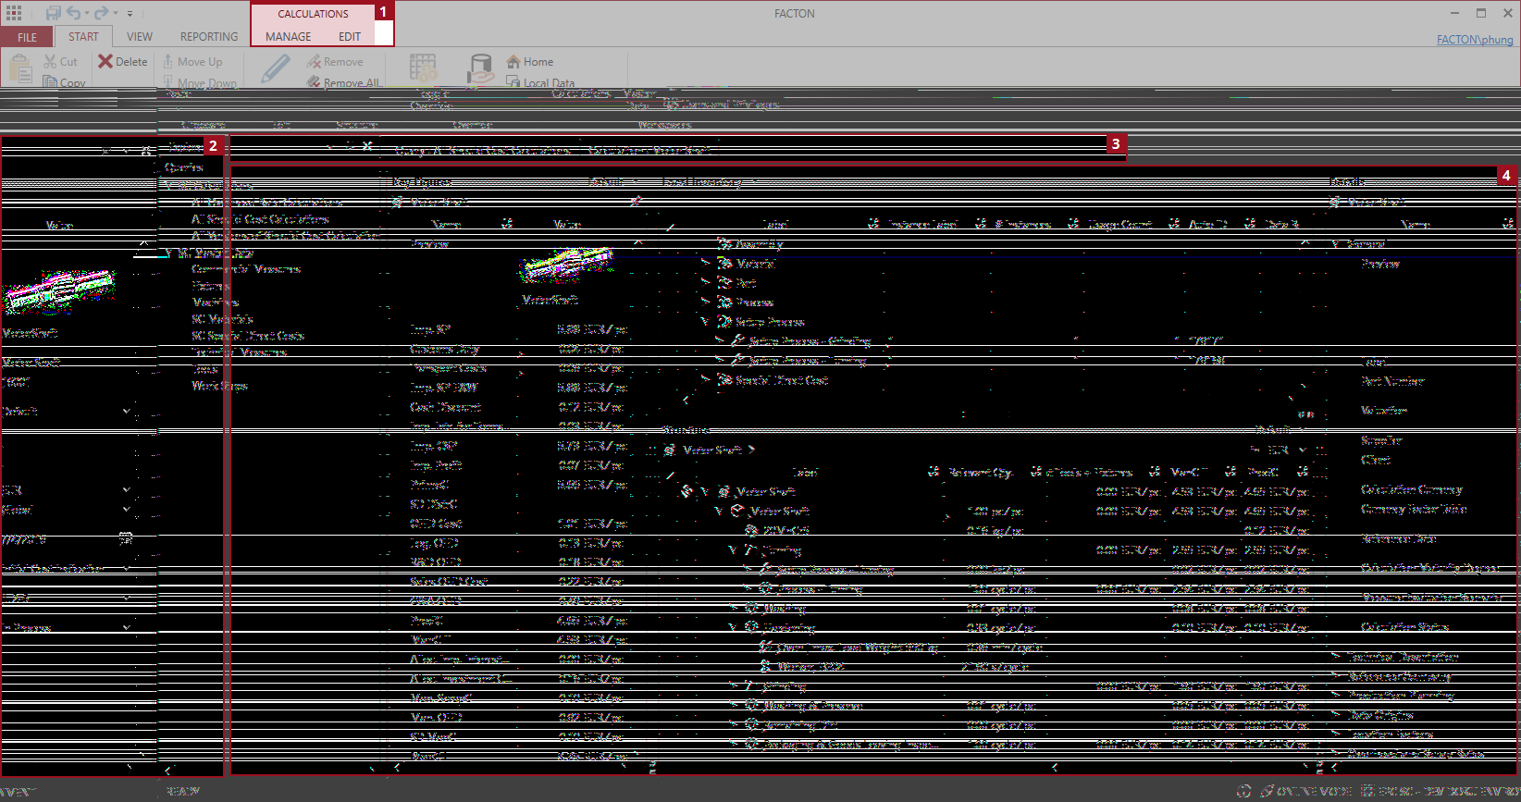Click the Redo arrow icon
This screenshot has width=1521, height=802.
[101, 13]
